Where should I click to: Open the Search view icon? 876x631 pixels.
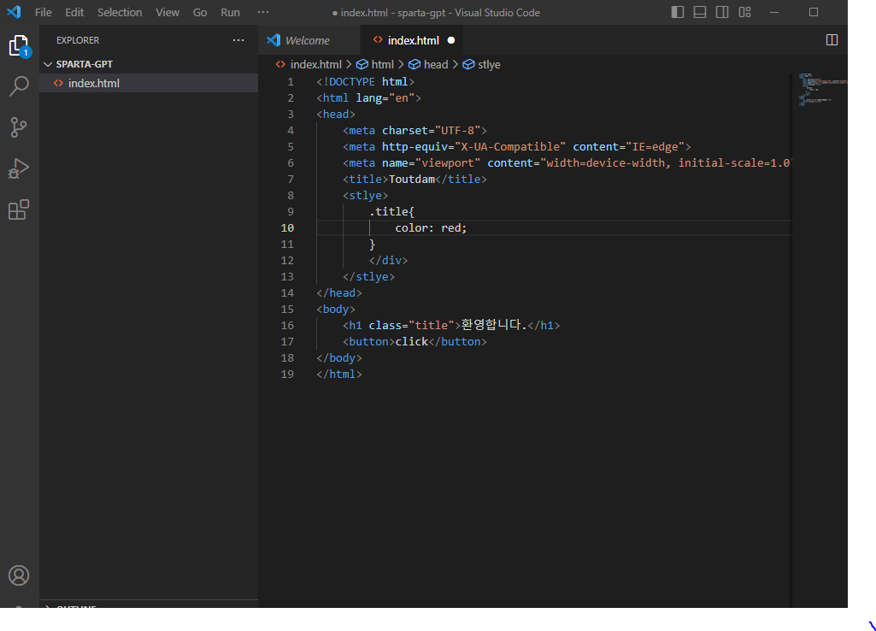tap(19, 86)
